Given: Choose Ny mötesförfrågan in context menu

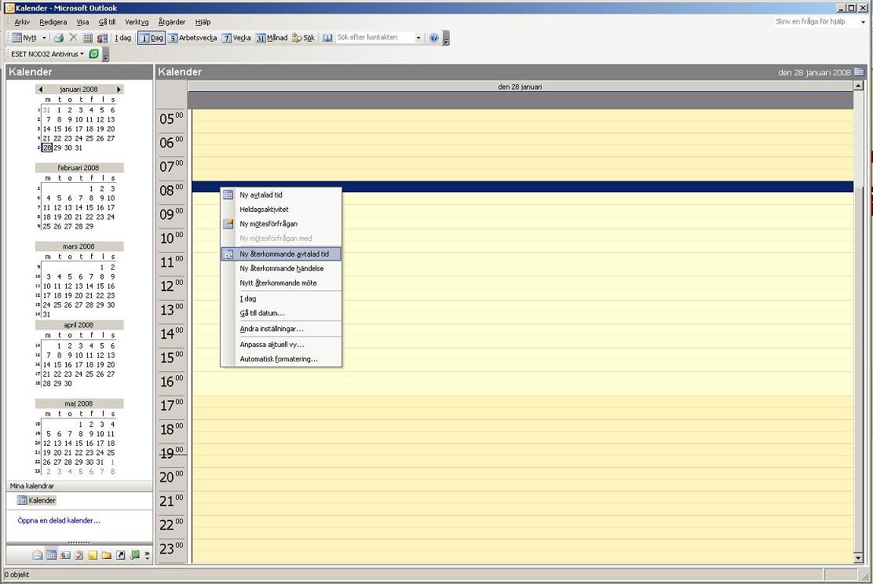Looking at the screenshot, I should click(281, 224).
